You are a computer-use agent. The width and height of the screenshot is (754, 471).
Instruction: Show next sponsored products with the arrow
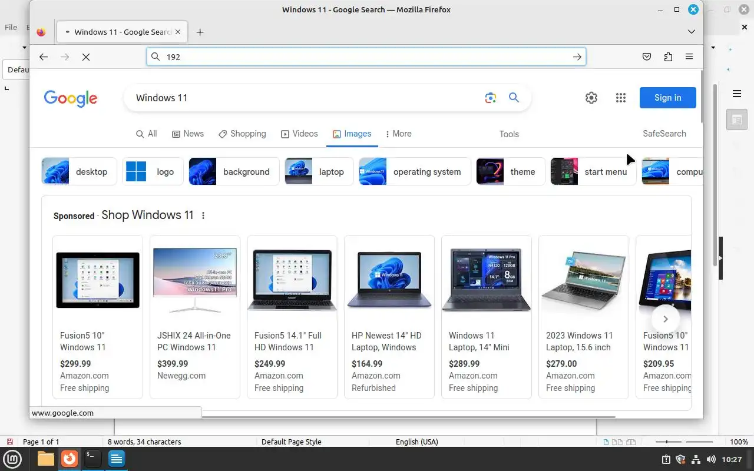coord(666,319)
